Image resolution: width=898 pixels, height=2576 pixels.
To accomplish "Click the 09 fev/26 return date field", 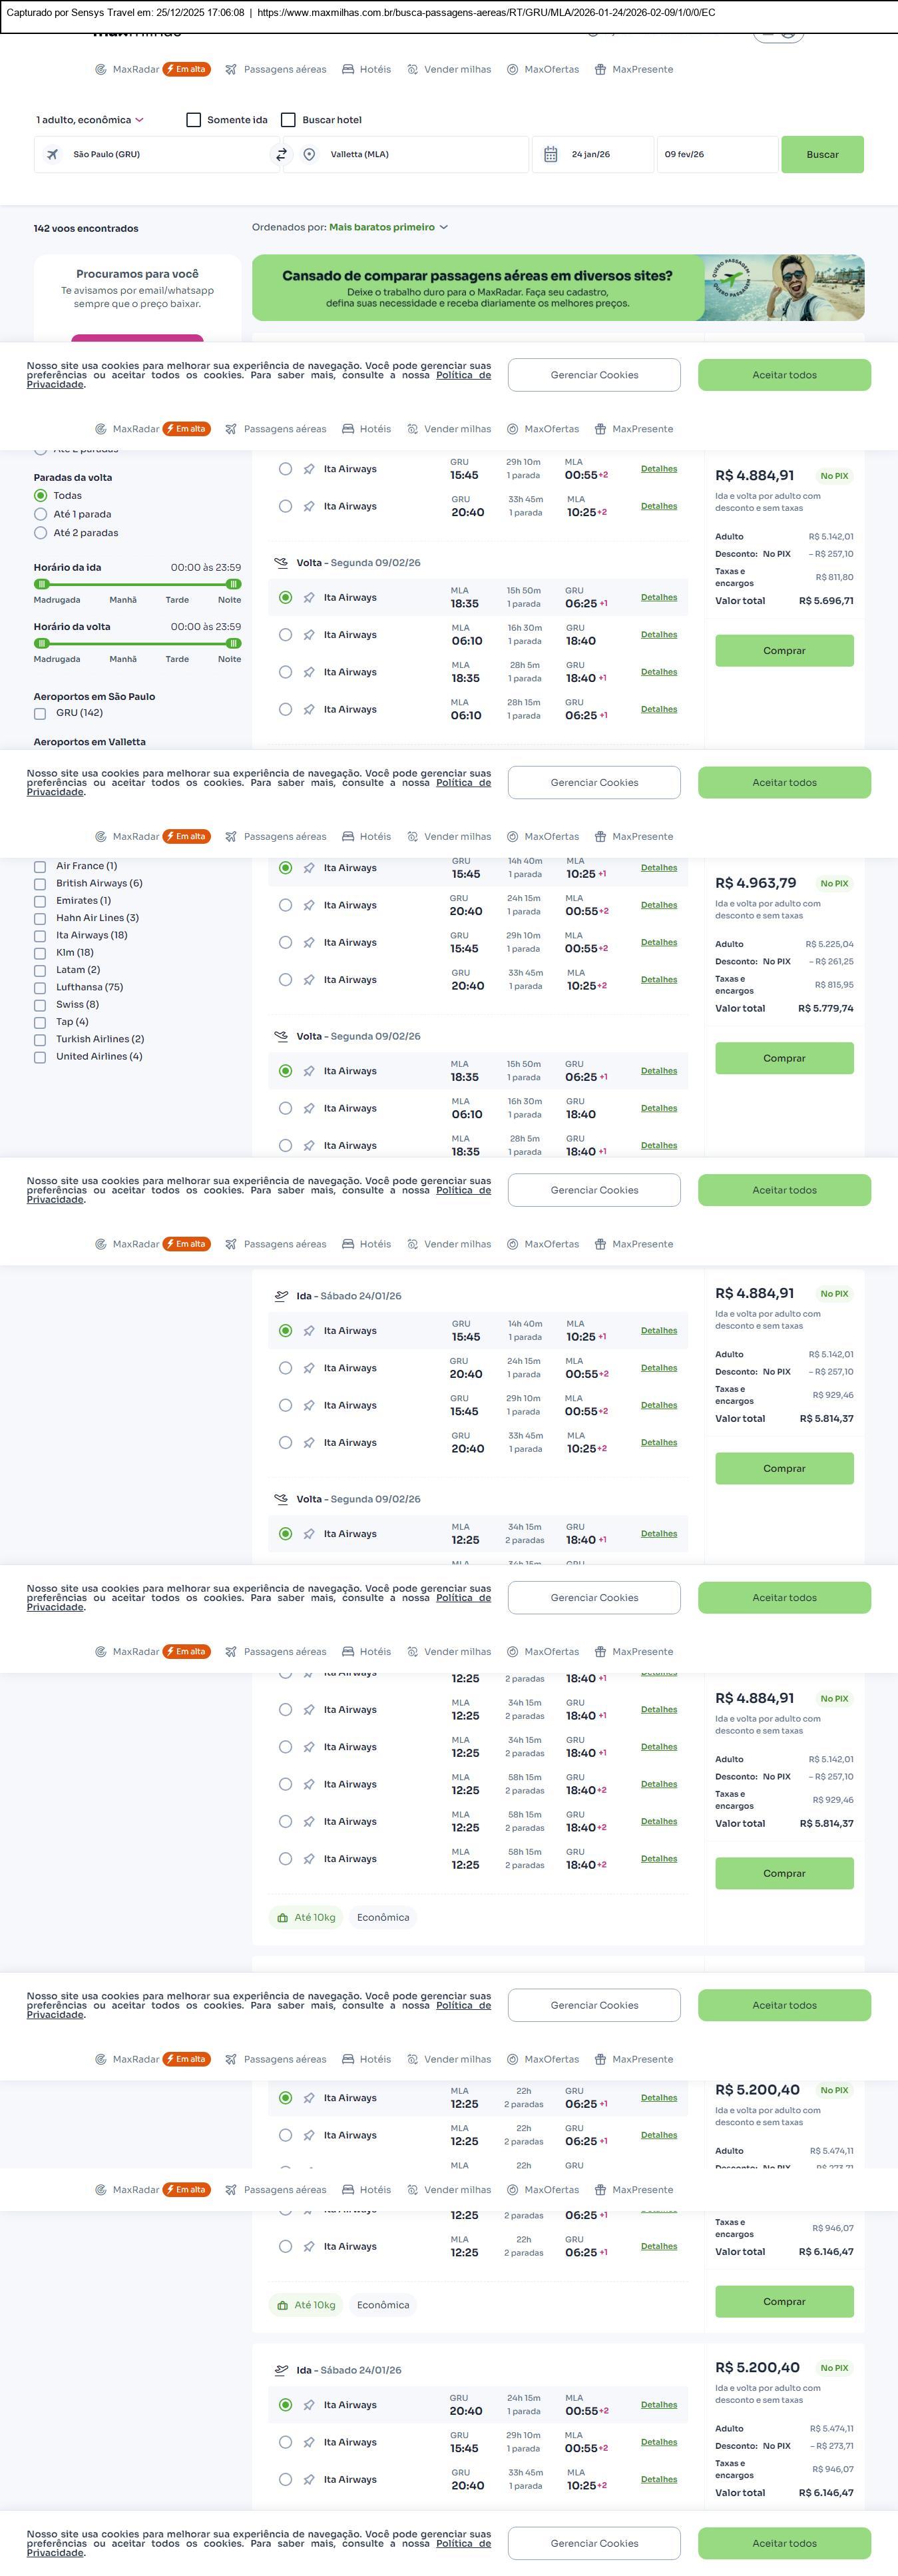I will 716,155.
